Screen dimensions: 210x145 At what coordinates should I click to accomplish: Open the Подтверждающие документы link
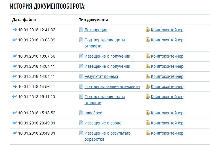112,87
